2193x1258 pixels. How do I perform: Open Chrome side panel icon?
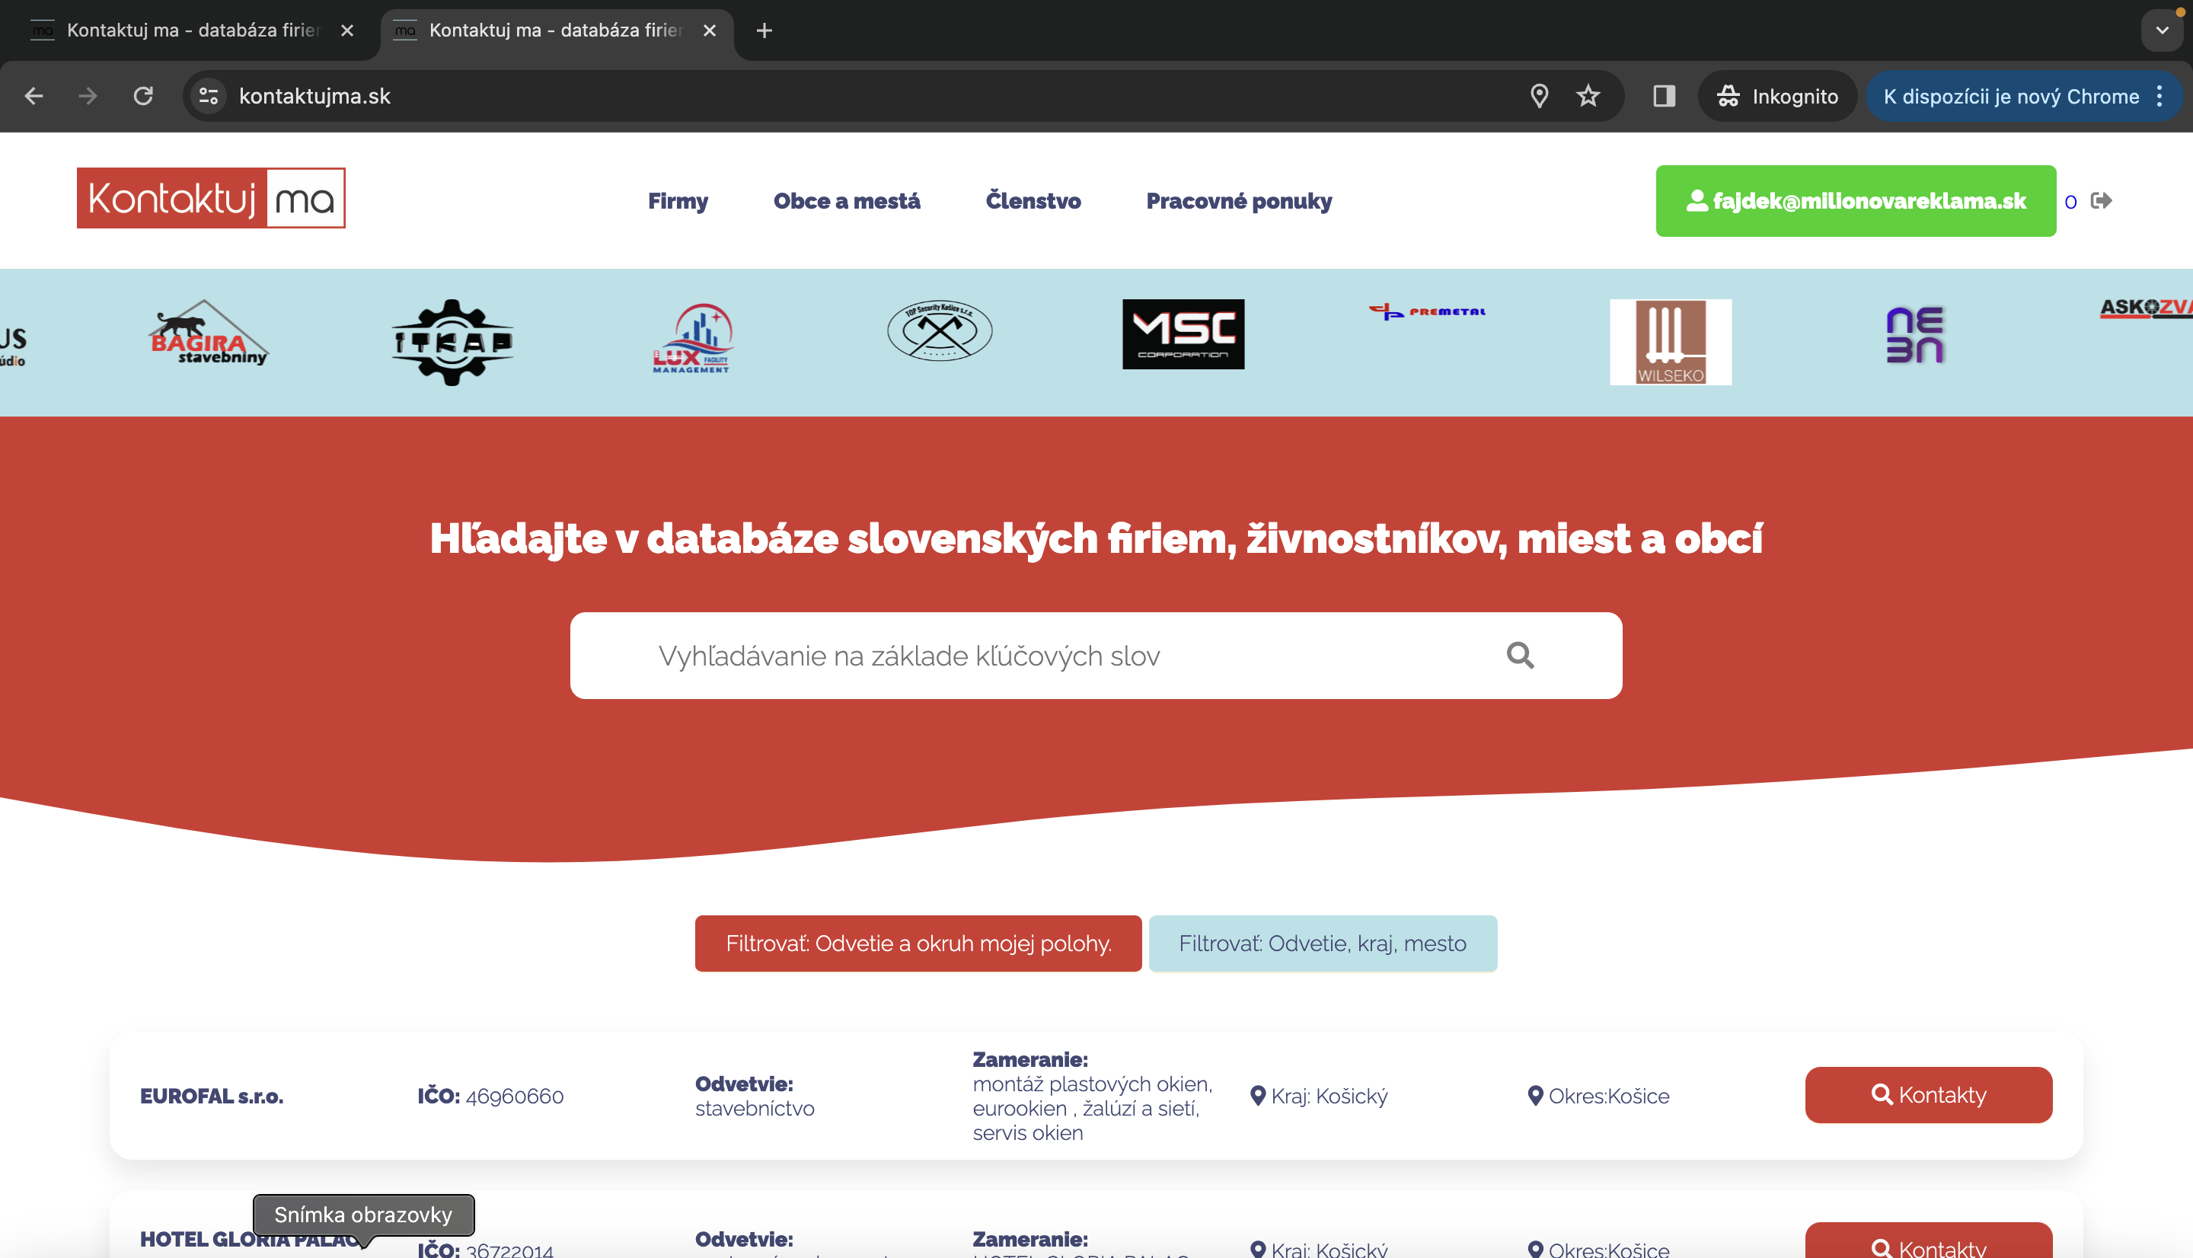[x=1664, y=96]
